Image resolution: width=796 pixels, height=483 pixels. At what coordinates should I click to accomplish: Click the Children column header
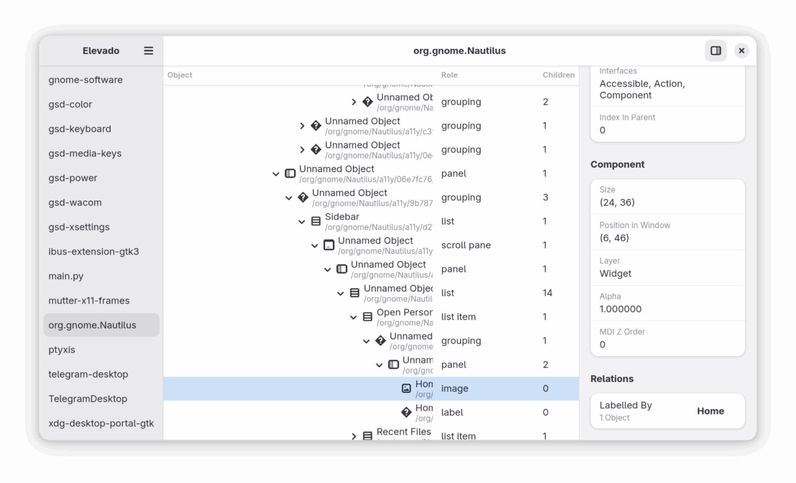coord(559,75)
